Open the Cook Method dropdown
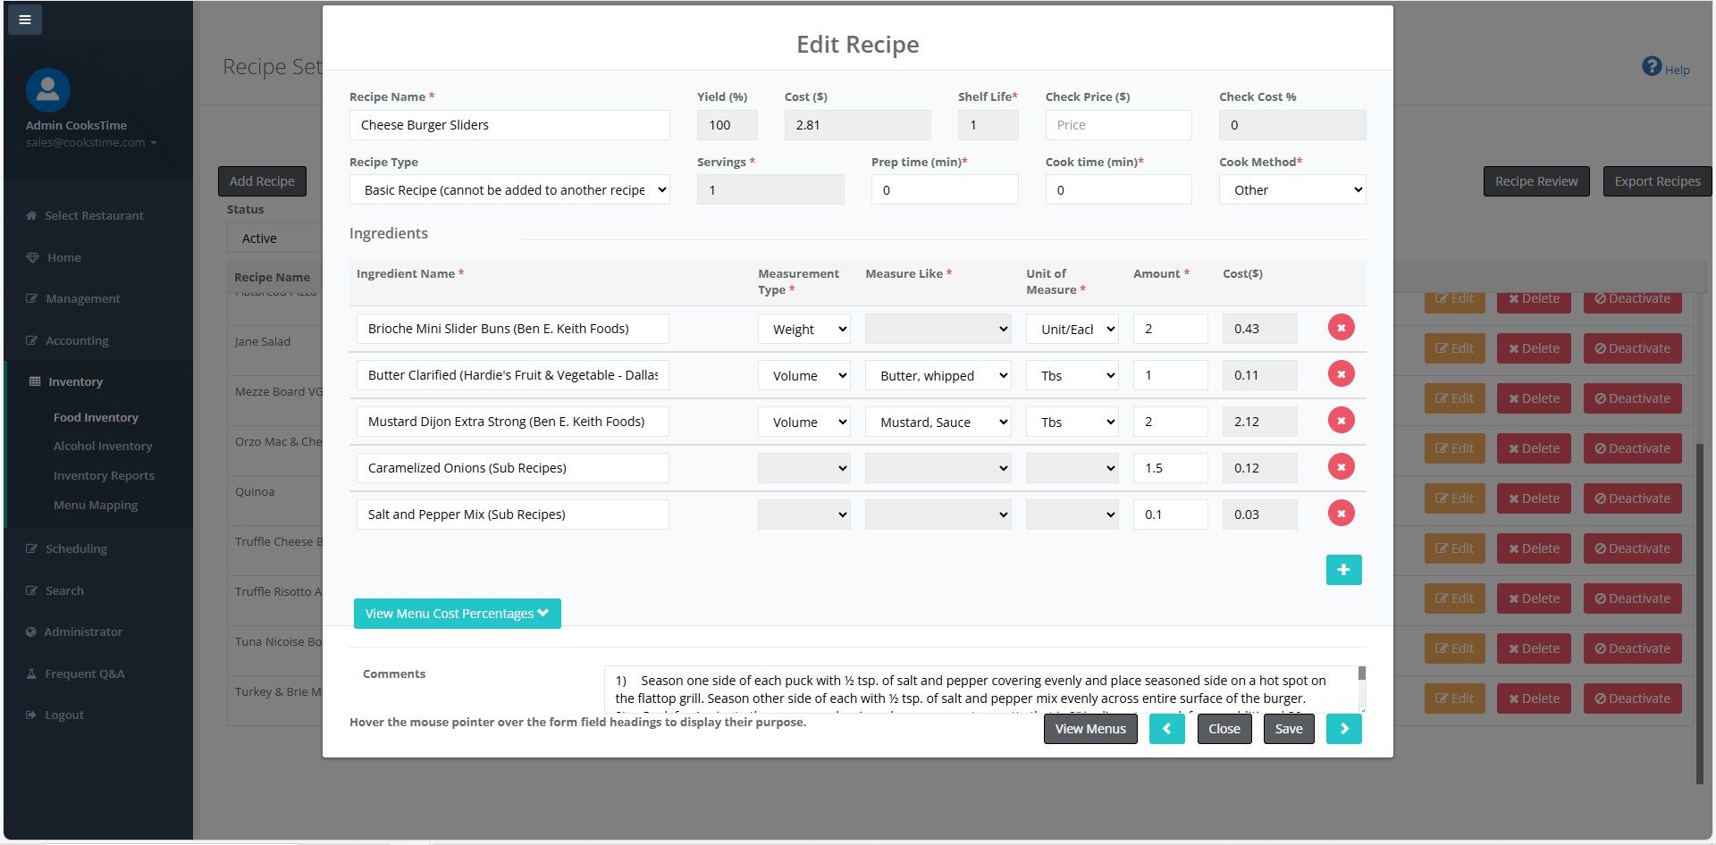1716x845 pixels. 1291,190
